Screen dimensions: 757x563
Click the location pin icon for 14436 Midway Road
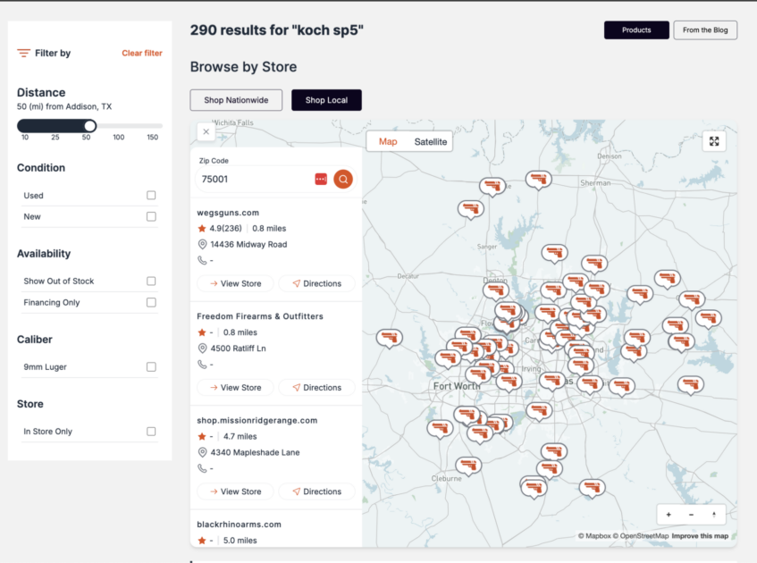pos(202,244)
